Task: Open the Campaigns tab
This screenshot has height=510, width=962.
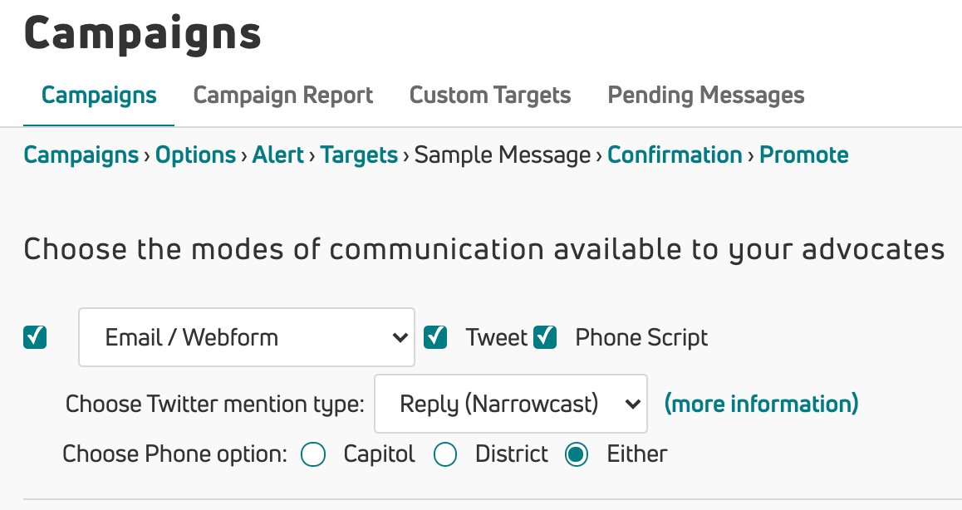Action: click(99, 96)
